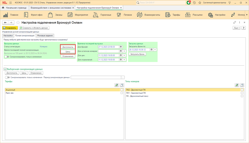Open calendar for Для цен date
Screen dimensions: 249x143
click(x=121, y=55)
